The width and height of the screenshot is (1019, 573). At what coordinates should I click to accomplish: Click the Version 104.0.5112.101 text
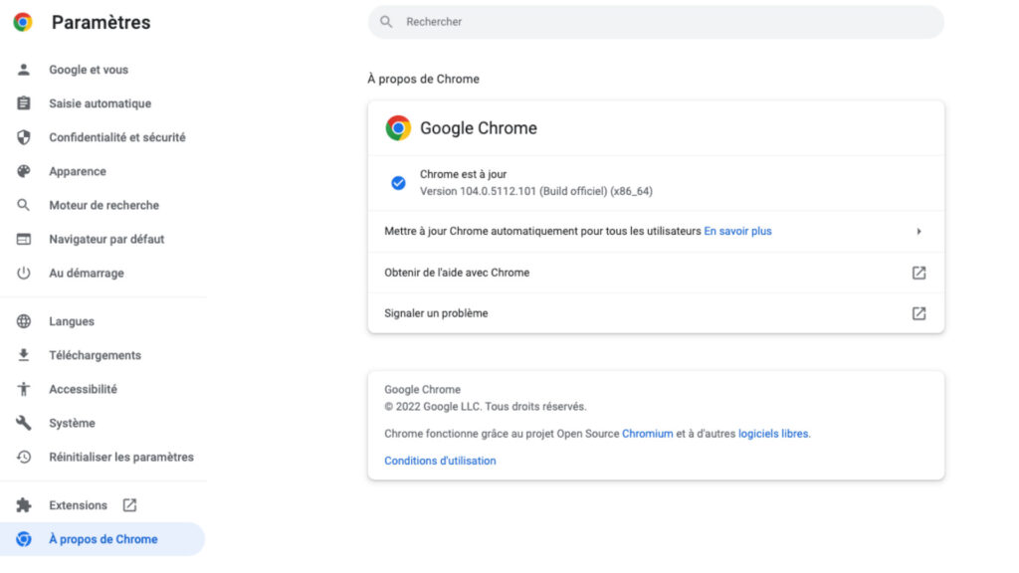point(536,191)
